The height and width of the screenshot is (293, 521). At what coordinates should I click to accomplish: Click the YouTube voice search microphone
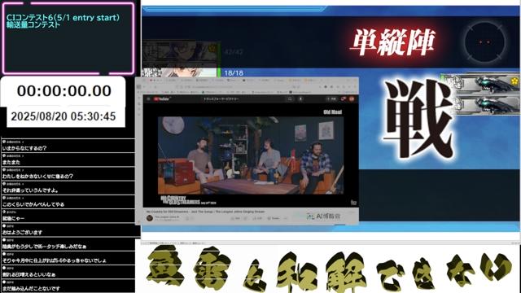point(300,98)
